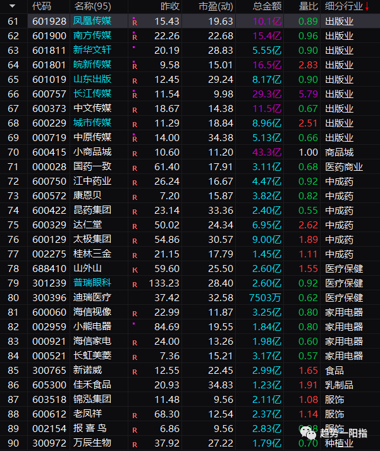Image resolution: width=380 pixels, height=451 pixels.
Task: Click R marker icon on 国药一致 row
Action: pyautogui.click(x=135, y=168)
